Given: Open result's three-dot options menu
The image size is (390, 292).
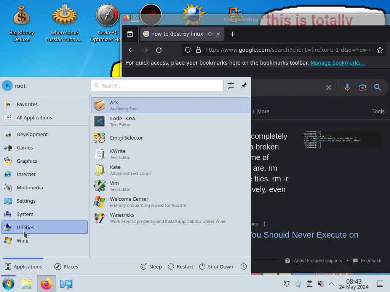Looking at the screenshot, I should (264, 224).
